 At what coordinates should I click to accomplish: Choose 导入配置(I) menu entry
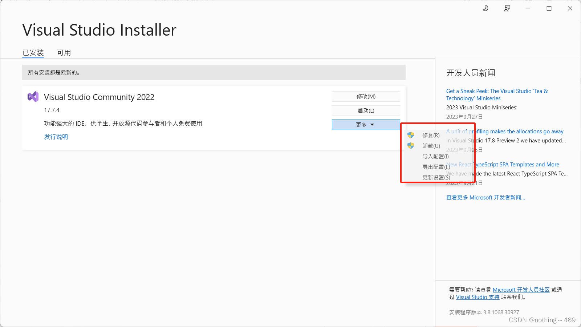coord(435,156)
